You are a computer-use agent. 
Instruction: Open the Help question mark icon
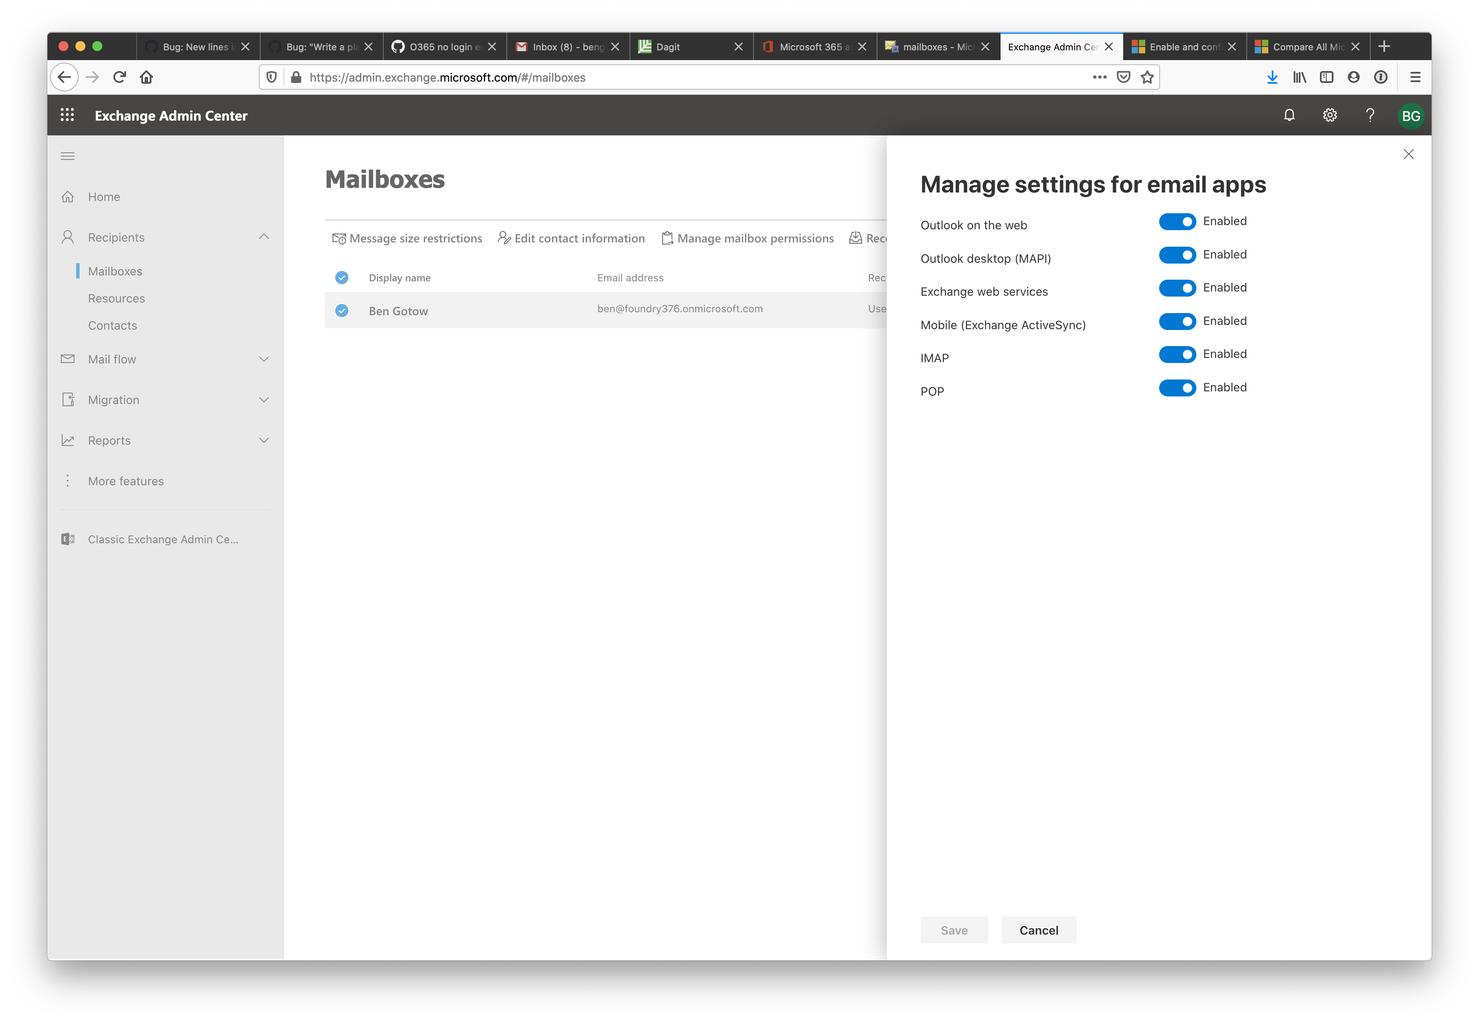point(1370,115)
